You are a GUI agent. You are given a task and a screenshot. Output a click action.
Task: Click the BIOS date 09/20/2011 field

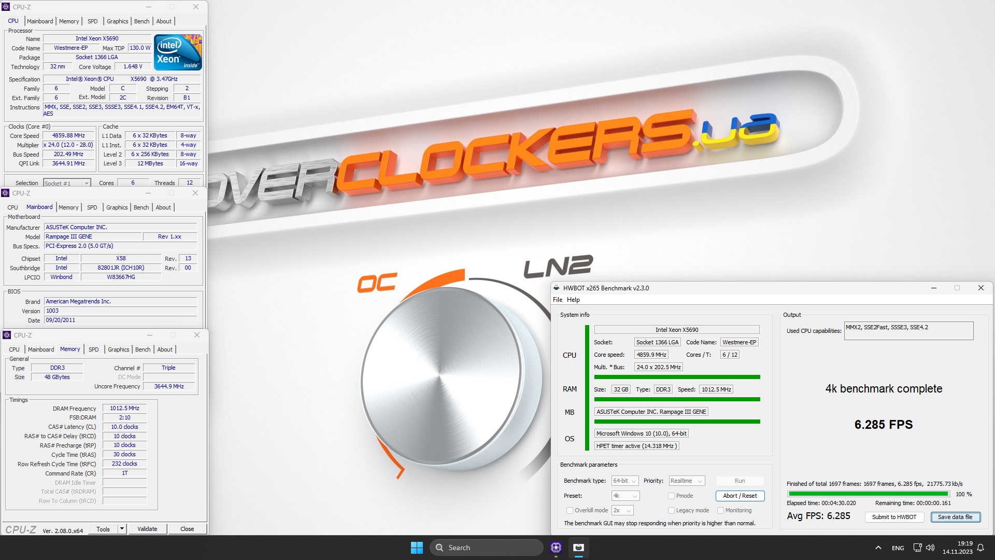pos(120,320)
